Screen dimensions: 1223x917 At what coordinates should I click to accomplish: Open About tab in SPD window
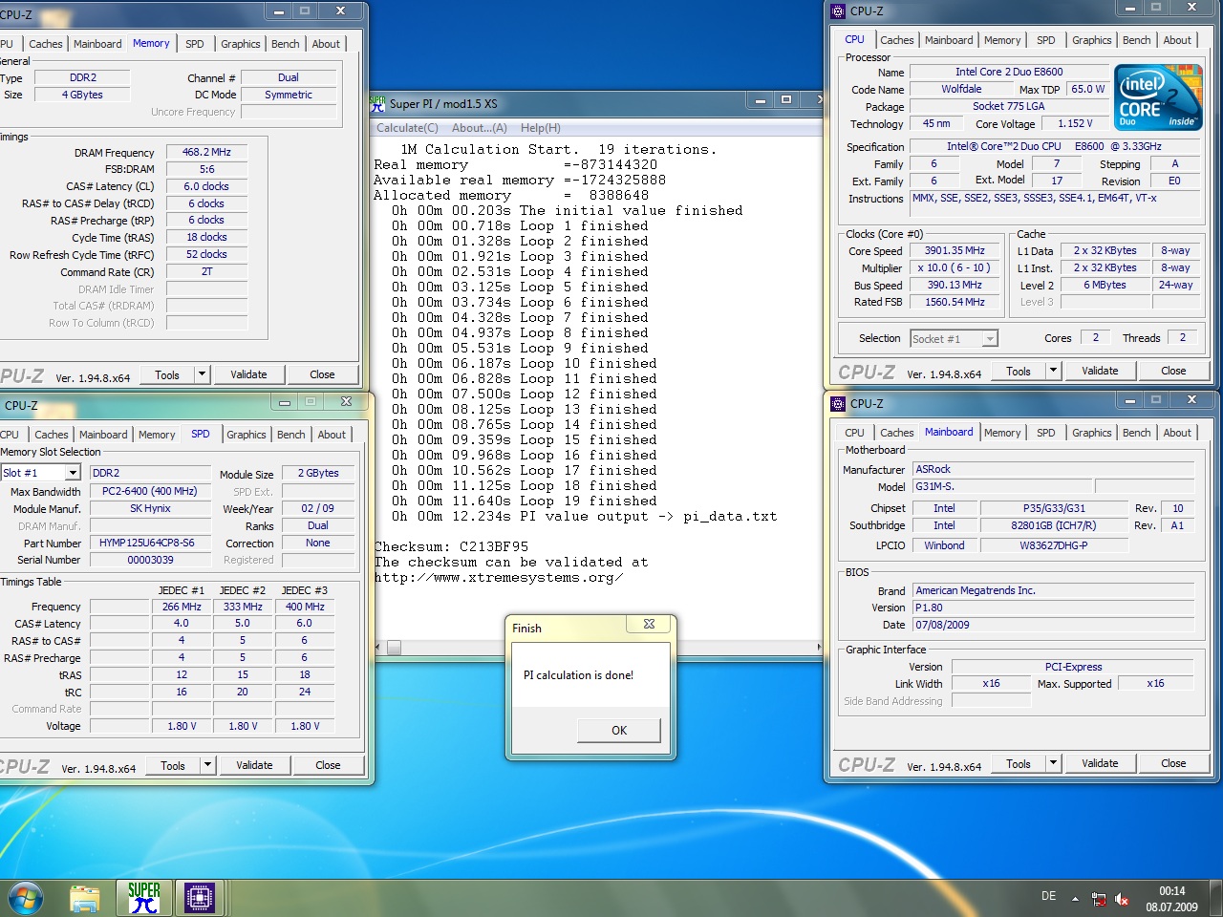(x=332, y=435)
